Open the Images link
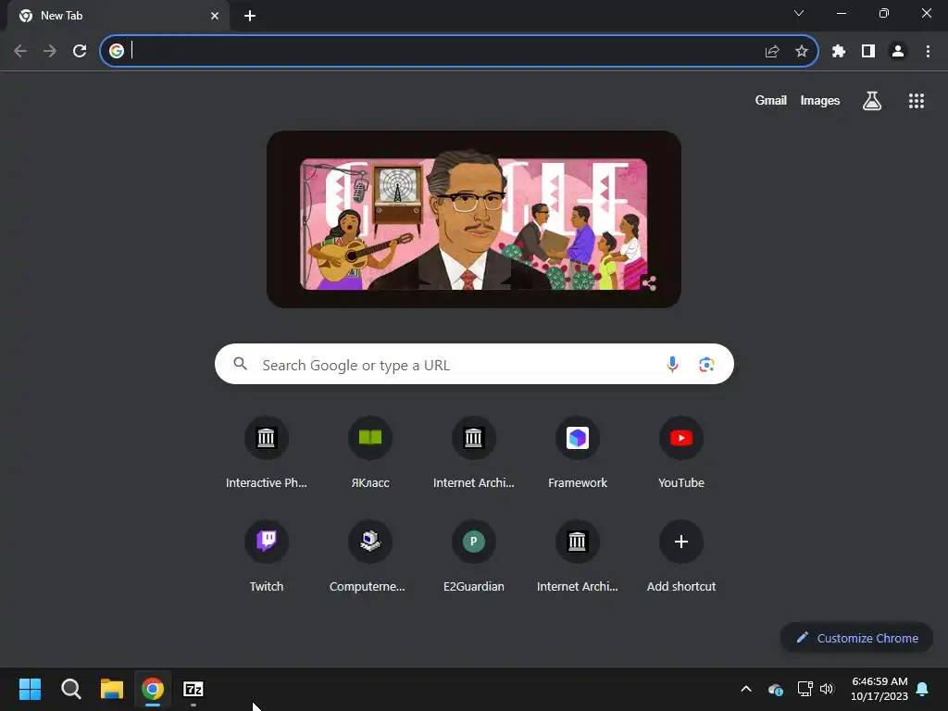The width and height of the screenshot is (948, 711). tap(820, 100)
